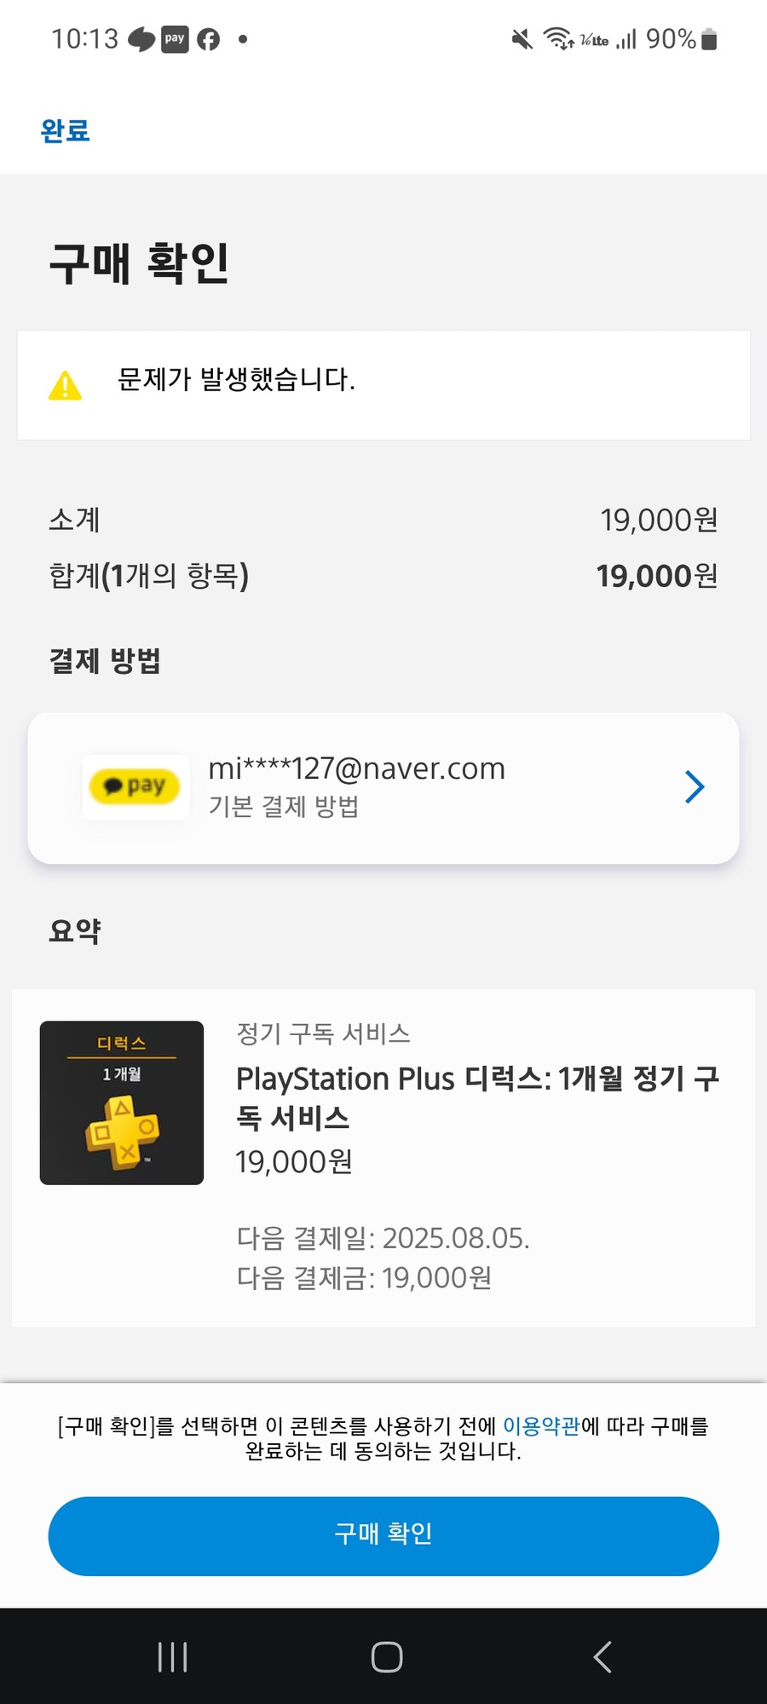Open the PlayStation Plus 디럭스 thumbnail

(122, 1102)
